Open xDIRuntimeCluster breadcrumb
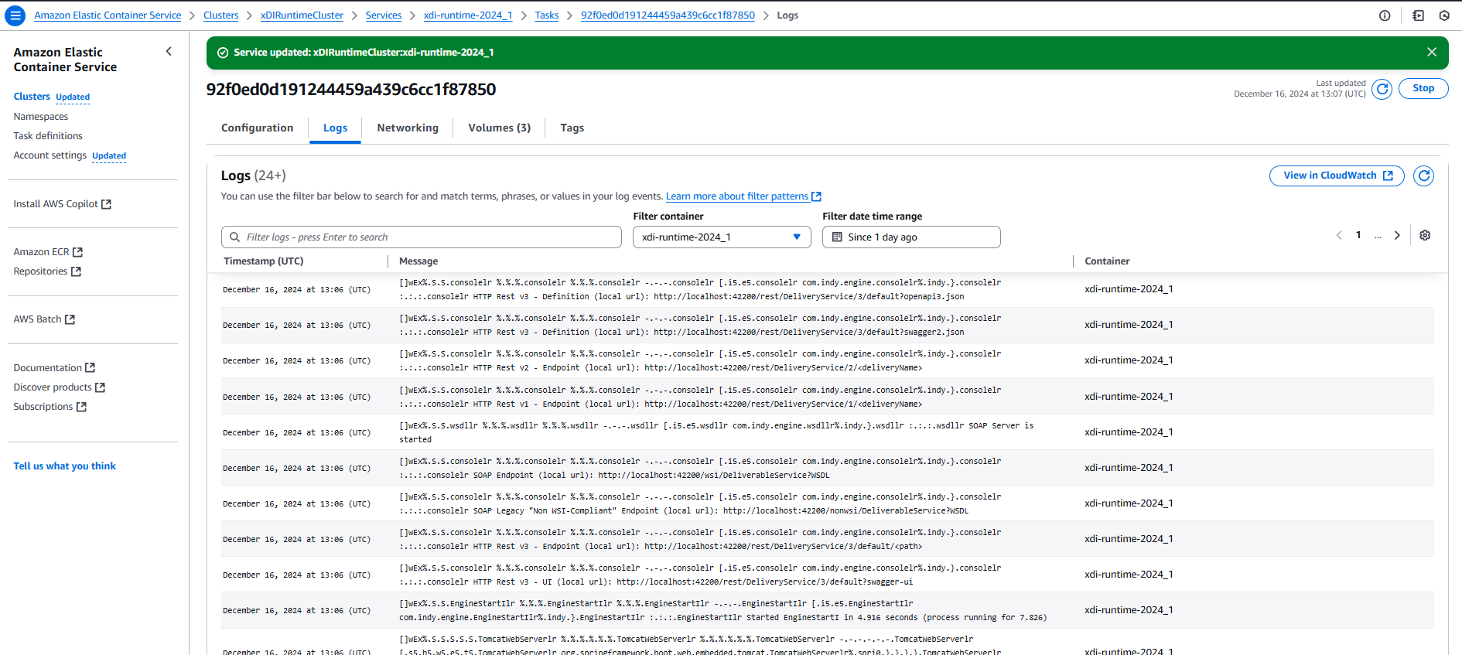1462x655 pixels. 302,15
